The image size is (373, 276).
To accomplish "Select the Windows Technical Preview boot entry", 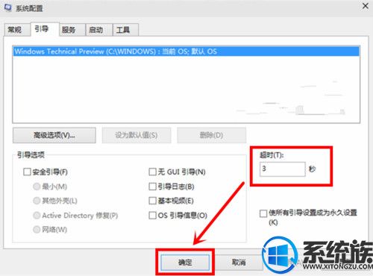I will (x=186, y=51).
